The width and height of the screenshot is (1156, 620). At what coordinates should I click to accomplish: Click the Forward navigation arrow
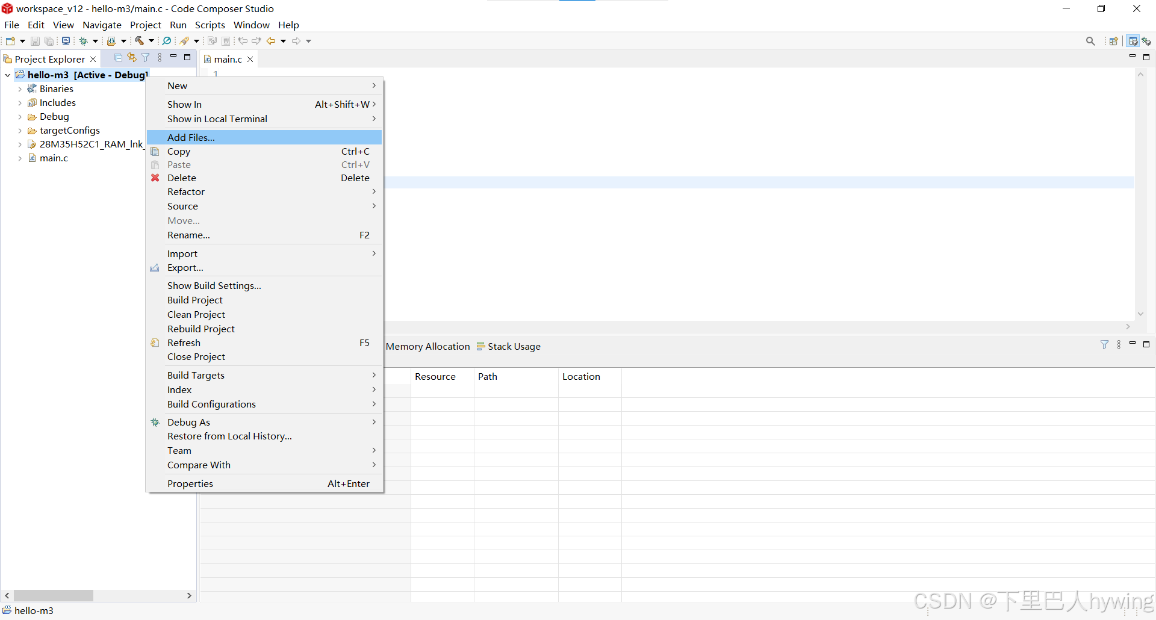(296, 41)
